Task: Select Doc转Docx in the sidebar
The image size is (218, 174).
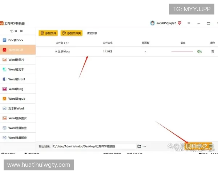Action: click(18, 40)
